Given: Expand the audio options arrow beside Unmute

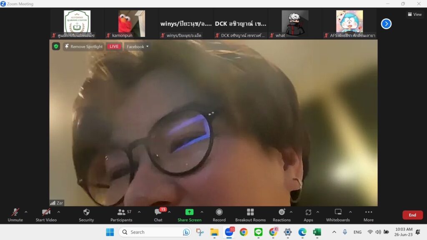Looking at the screenshot, I should (x=26, y=212).
